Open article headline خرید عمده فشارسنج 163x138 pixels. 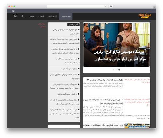(x=103, y=125)
